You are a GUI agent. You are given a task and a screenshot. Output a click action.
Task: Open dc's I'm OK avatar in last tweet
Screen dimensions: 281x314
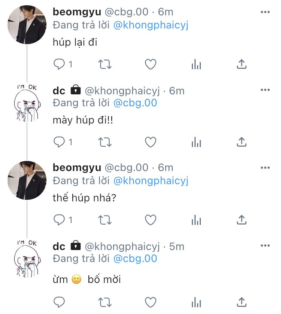click(x=27, y=259)
